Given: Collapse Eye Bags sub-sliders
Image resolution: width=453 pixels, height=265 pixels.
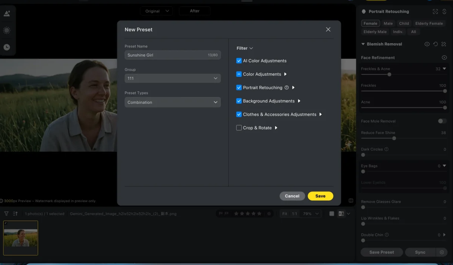Looking at the screenshot, I should 444,166.
